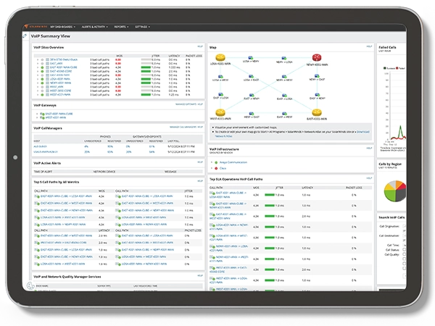Open the My Dashboards menu
435x326 pixels.
(x=62, y=27)
